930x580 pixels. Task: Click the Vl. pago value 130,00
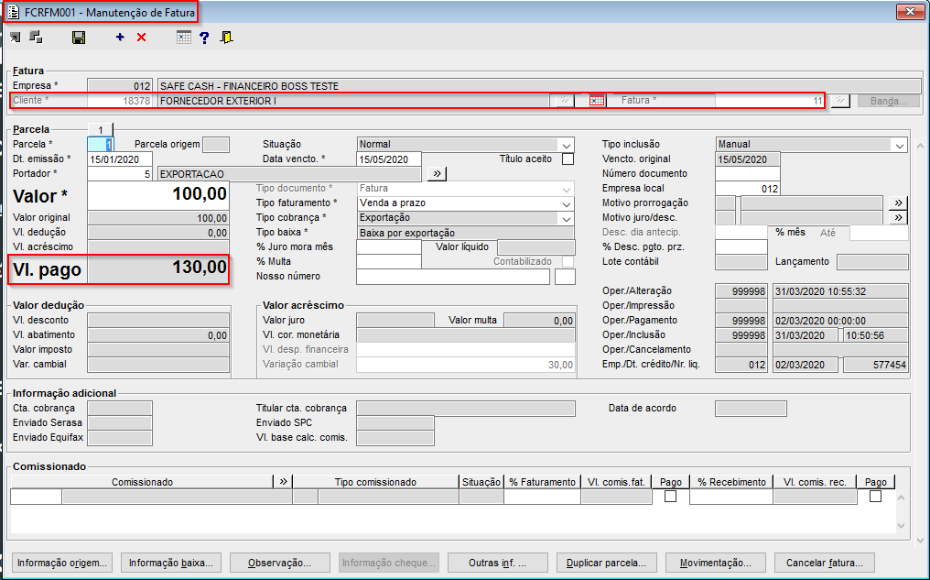click(x=157, y=268)
